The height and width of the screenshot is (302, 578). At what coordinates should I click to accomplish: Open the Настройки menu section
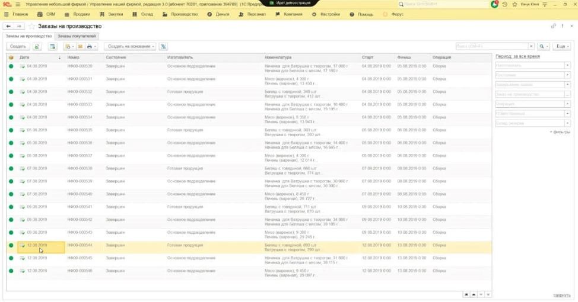click(x=326, y=14)
